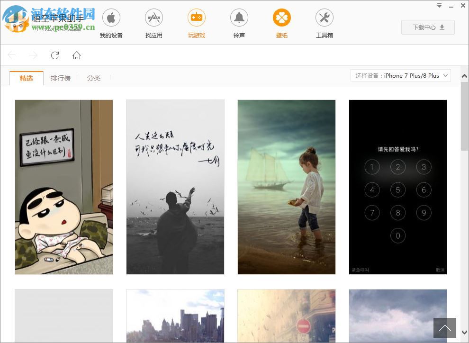Select the black-and-white calligraphy seagull wallpaper

point(175,187)
